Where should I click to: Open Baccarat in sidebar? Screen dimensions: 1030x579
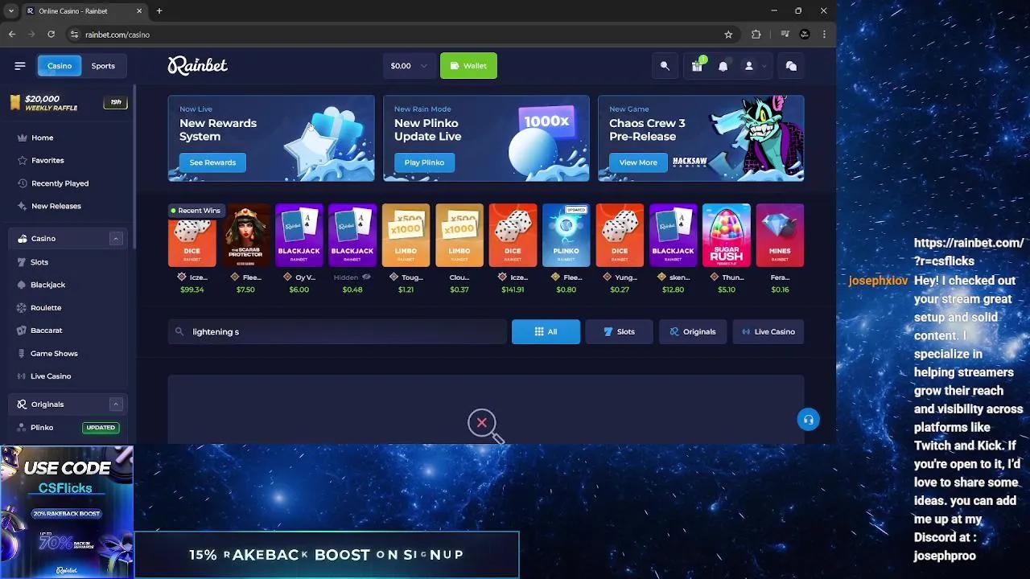[x=46, y=331]
